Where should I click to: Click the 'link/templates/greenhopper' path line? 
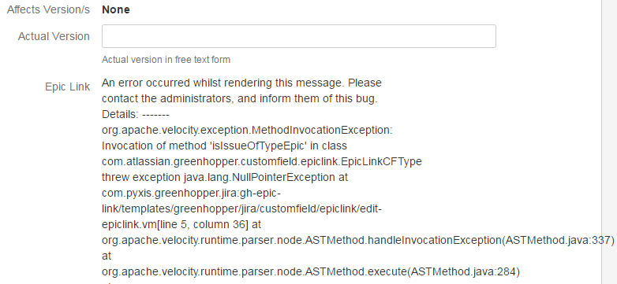pyautogui.click(x=241, y=208)
